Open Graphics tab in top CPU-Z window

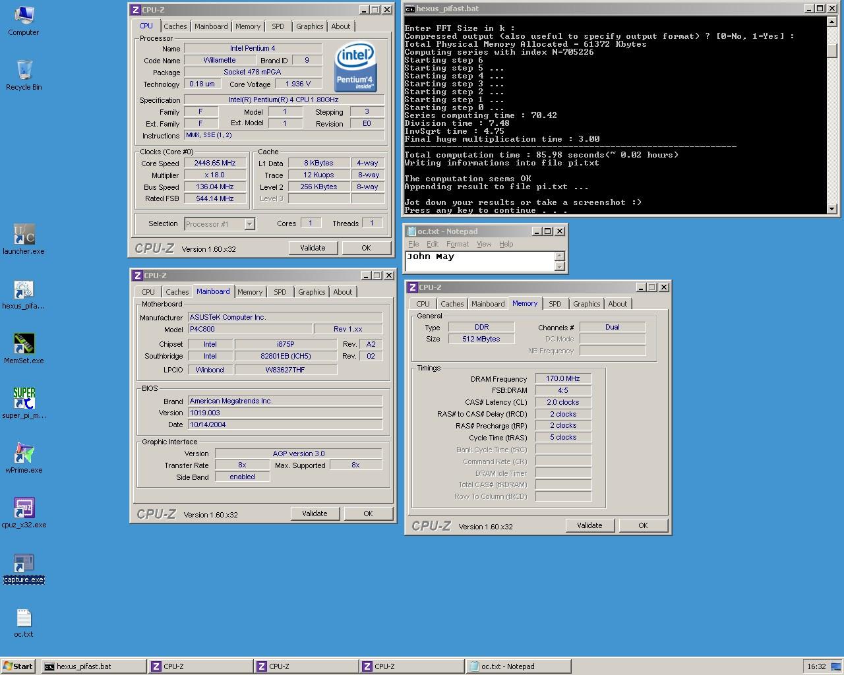[x=309, y=26]
